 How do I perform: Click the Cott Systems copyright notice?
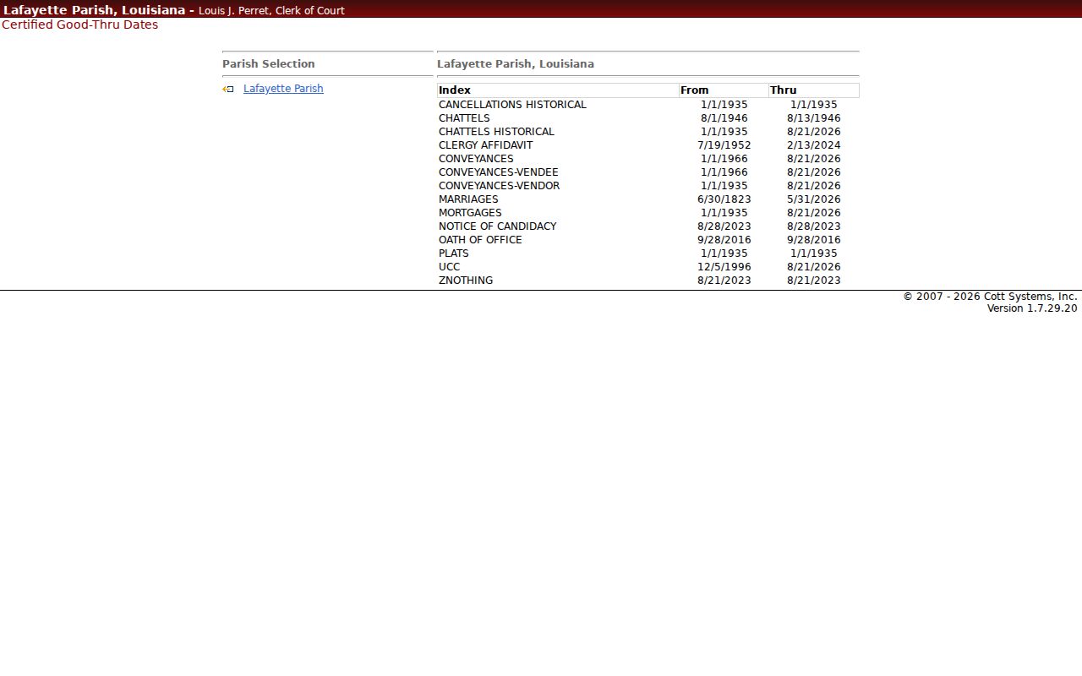click(x=990, y=297)
